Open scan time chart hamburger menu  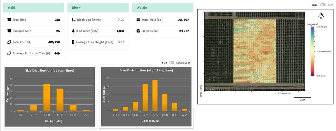coord(91,69)
